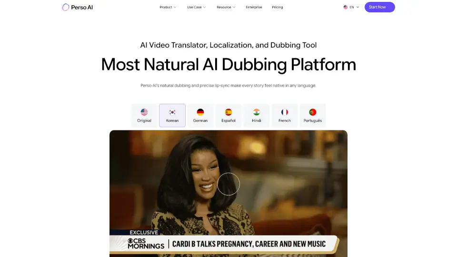The width and height of the screenshot is (457, 257).
Task: Select the German flag icon
Action: (200, 112)
